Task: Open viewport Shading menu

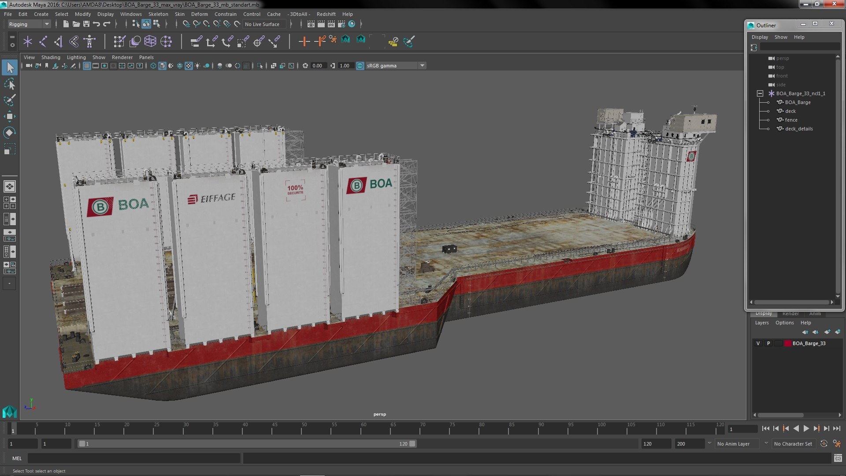Action: 51,57
